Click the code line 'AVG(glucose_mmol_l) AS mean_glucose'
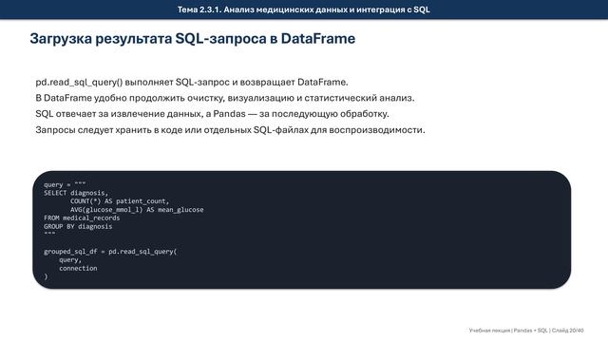The width and height of the screenshot is (608, 342). coord(137,210)
